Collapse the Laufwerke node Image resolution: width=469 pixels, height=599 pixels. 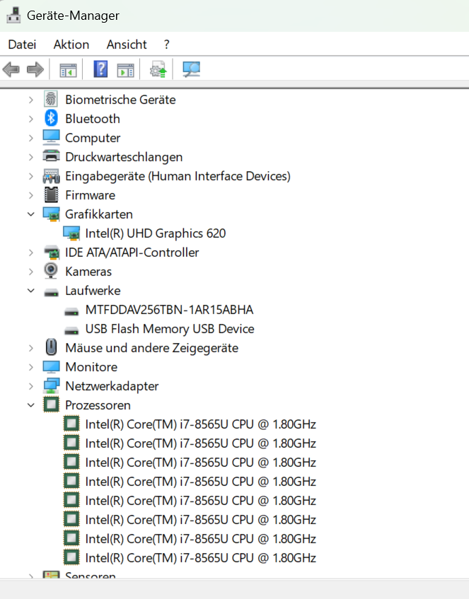tap(31, 291)
